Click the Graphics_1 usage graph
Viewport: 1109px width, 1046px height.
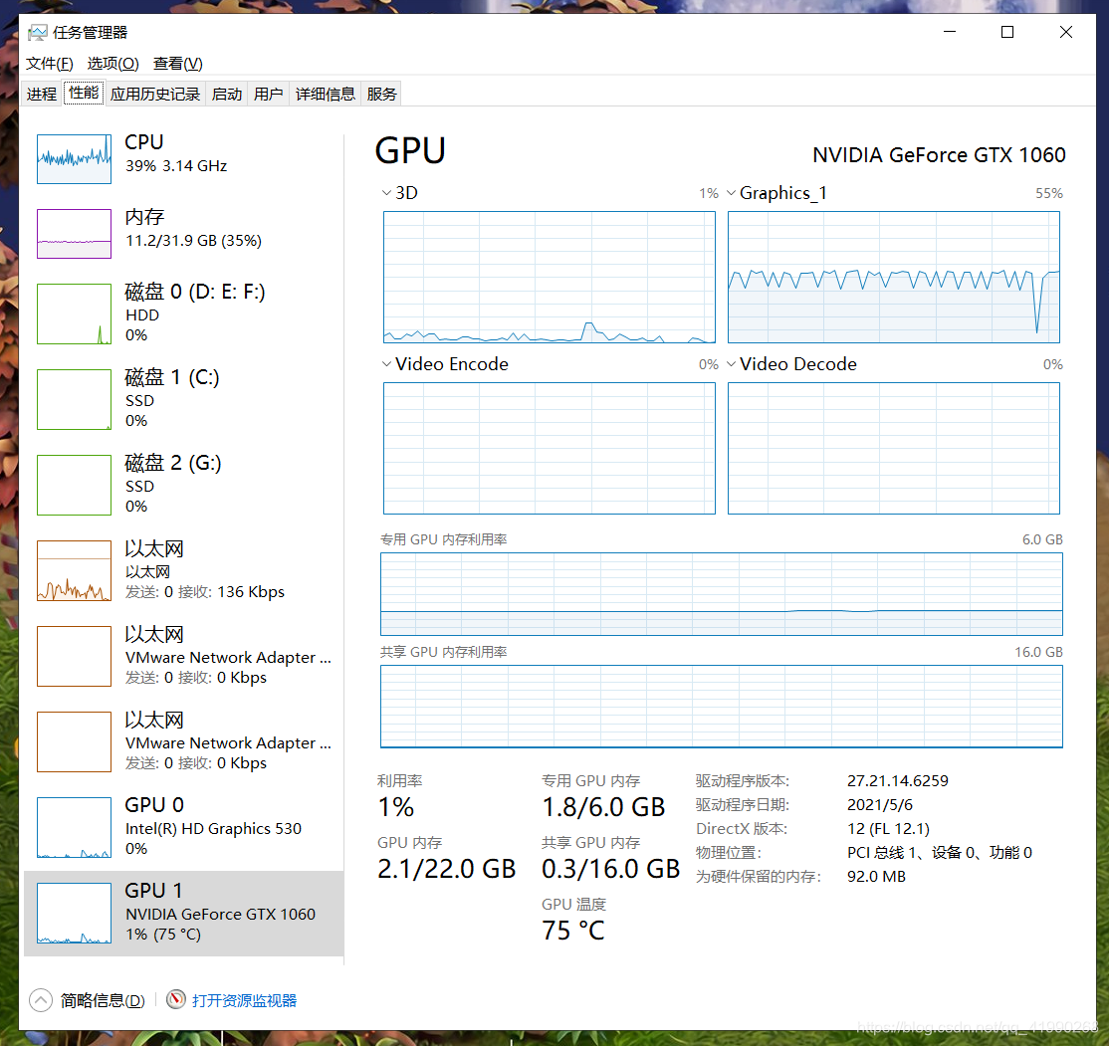[x=894, y=278]
